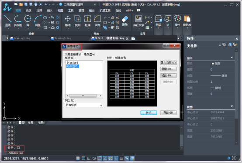Click the styles list horizontal scrollbar thumb
The width and height of the screenshot is (242, 163).
tap(83, 96)
